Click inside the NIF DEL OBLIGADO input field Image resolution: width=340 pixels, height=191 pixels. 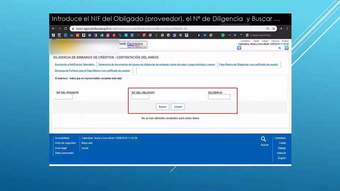140,97
